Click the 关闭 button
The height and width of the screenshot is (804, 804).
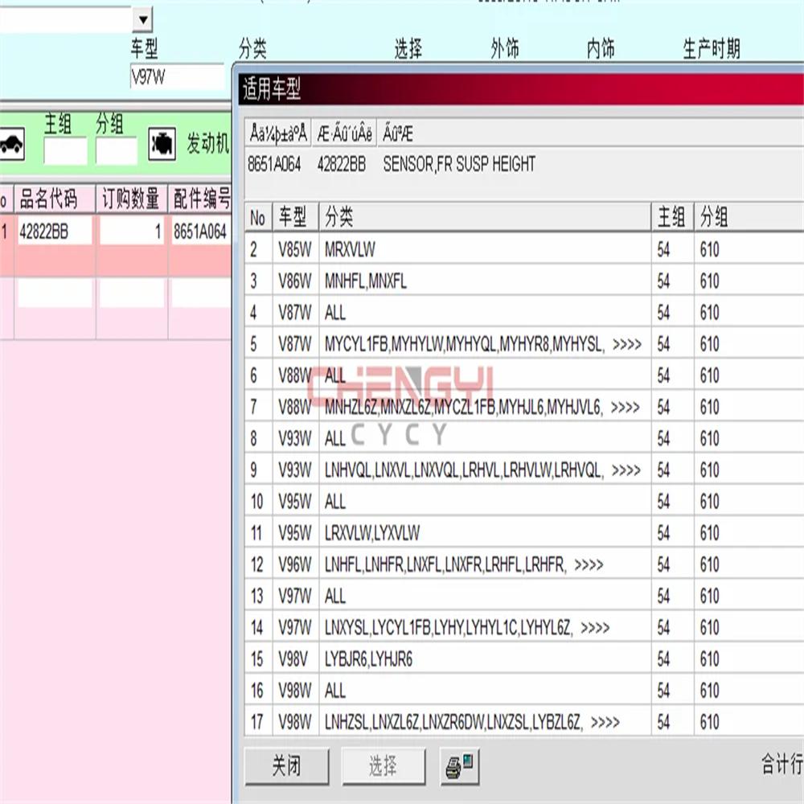click(x=287, y=766)
